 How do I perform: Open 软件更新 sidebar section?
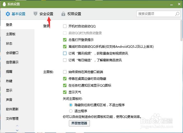click(17, 109)
